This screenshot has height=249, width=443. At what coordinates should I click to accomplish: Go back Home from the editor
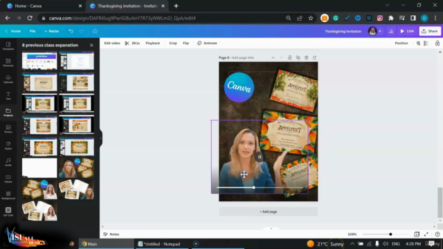click(12, 31)
